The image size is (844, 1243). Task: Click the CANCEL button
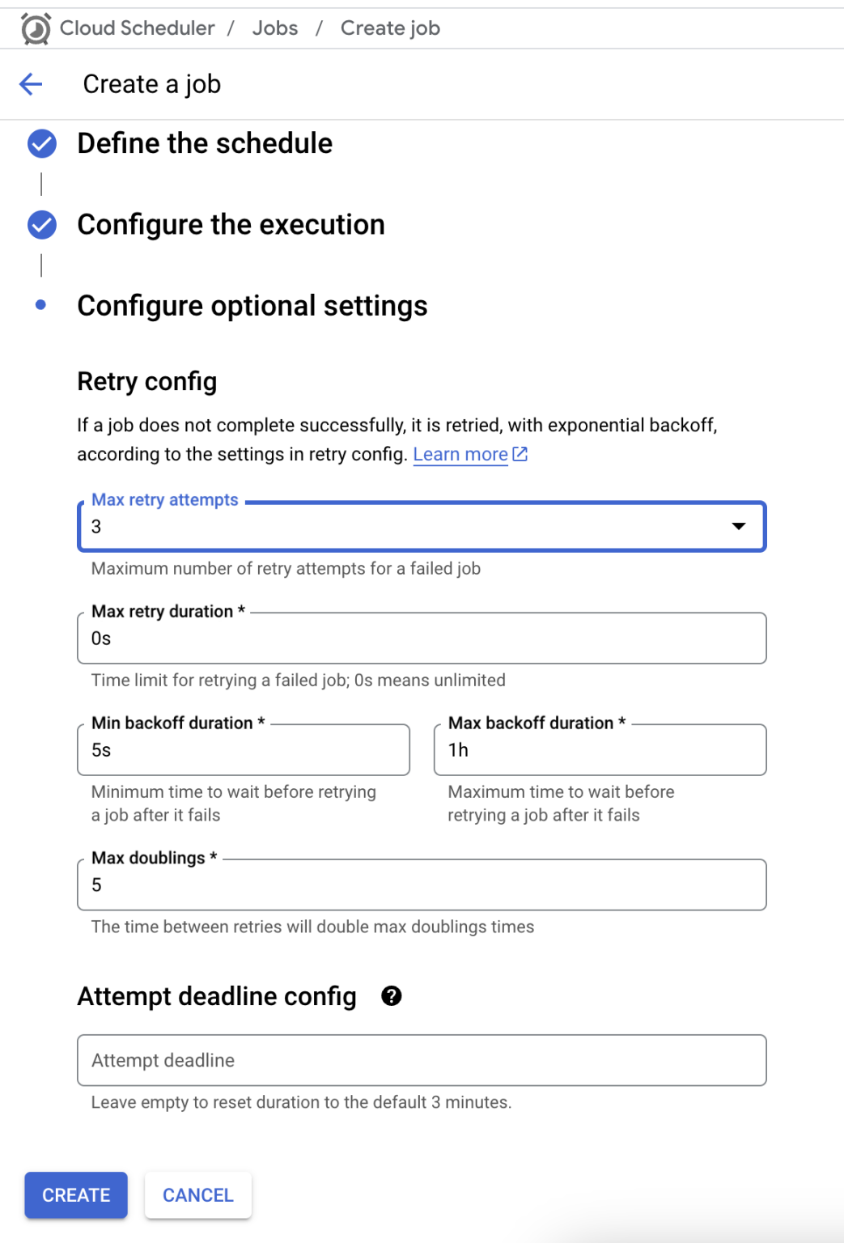197,1194
